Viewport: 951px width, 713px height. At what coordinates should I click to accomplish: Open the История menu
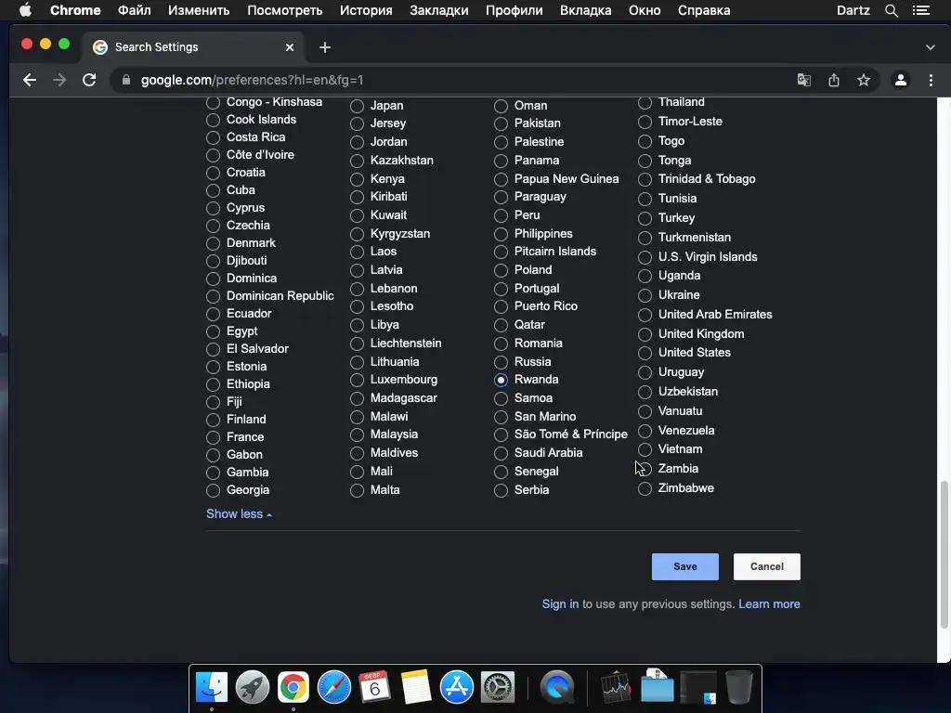click(x=366, y=10)
